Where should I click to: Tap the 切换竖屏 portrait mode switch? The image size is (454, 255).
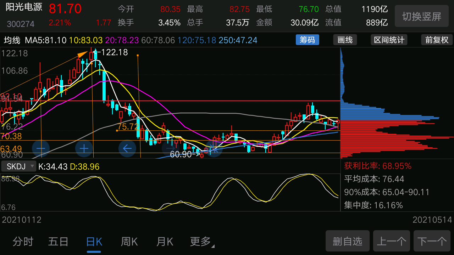421,16
